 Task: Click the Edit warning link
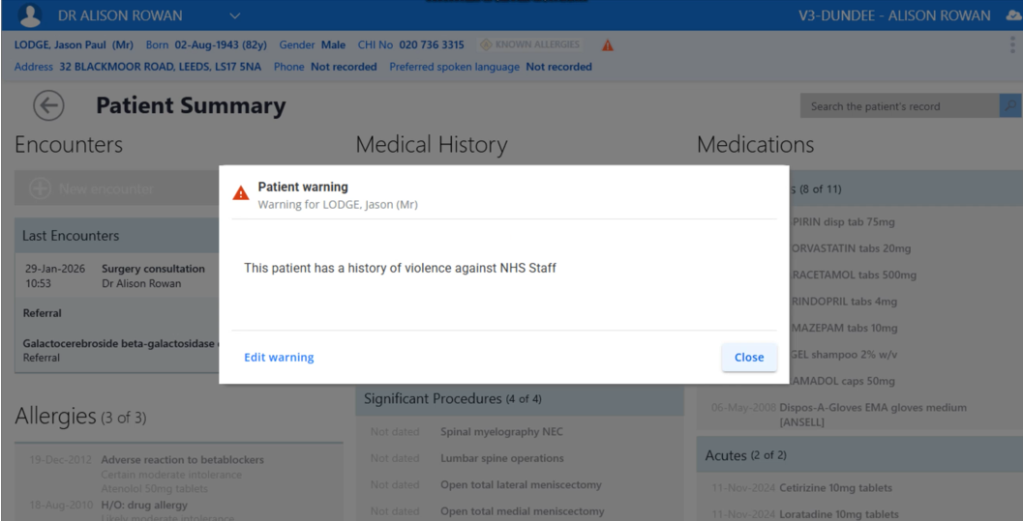coord(279,357)
